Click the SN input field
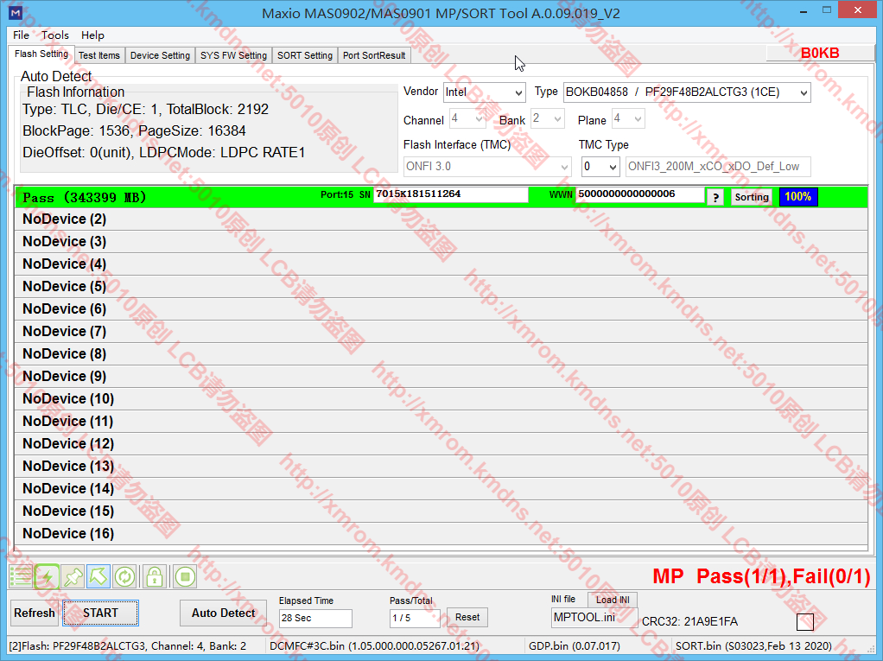The image size is (883, 661). tap(450, 194)
